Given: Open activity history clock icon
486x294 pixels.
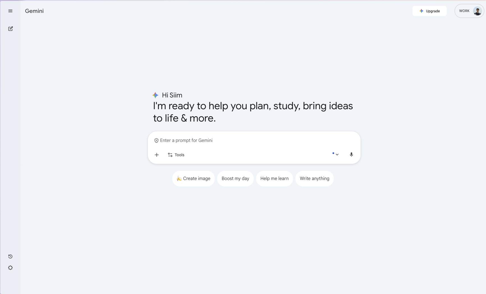Looking at the screenshot, I should tap(10, 256).
